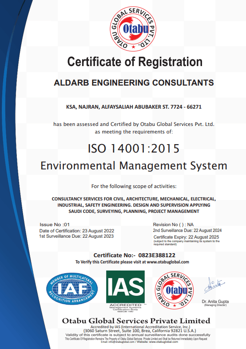
Task: Click the Certificate Expiry date line
Action: pyautogui.click(x=186, y=237)
